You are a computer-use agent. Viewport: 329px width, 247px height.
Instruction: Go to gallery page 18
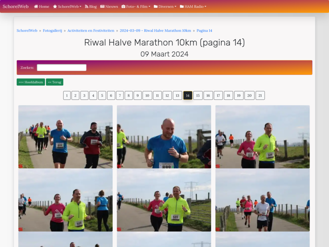click(229, 96)
